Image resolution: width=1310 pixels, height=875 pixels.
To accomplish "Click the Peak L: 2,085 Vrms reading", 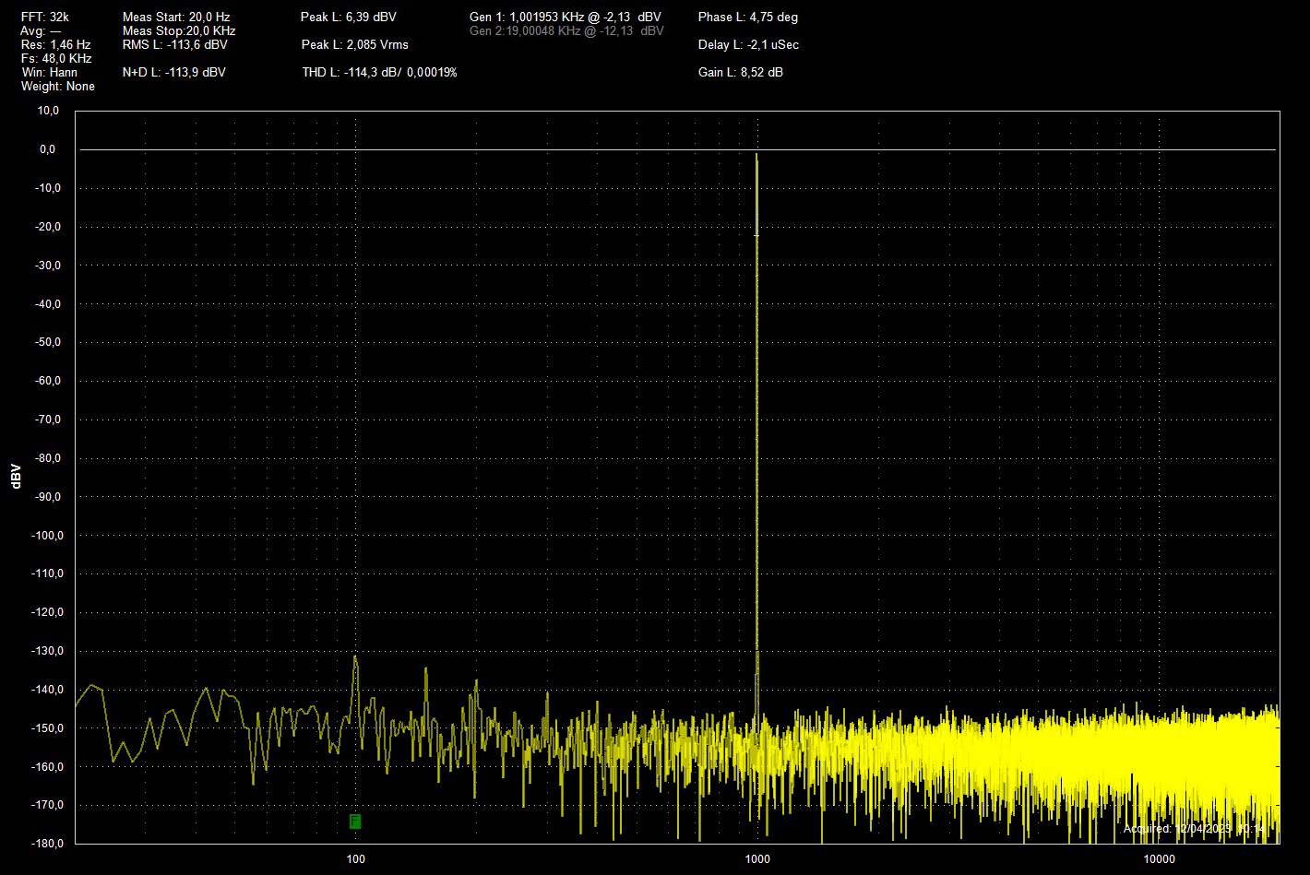I will pos(355,44).
